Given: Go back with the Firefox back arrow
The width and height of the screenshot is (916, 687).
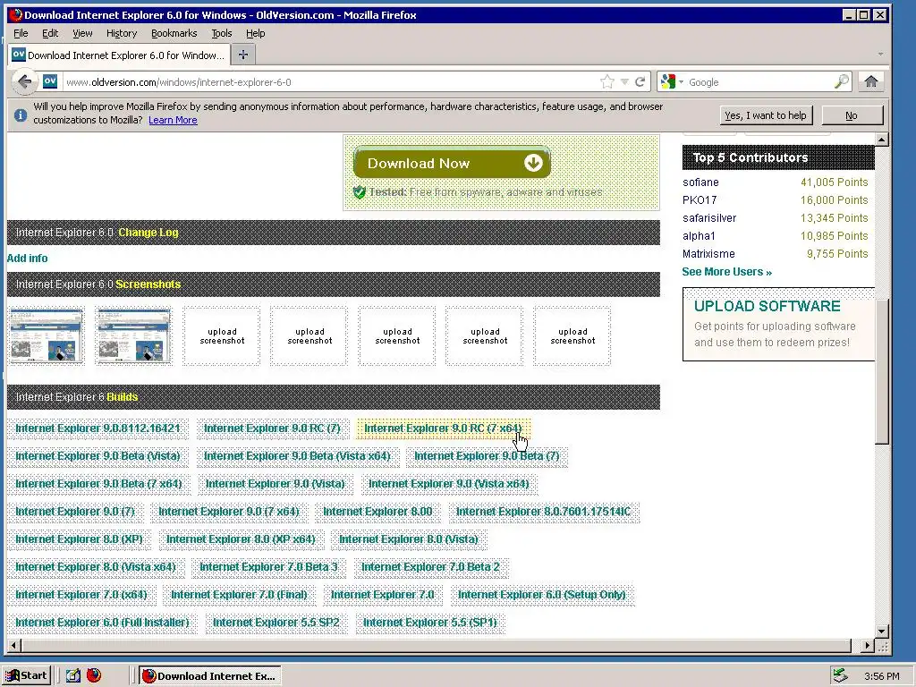Looking at the screenshot, I should 24,81.
